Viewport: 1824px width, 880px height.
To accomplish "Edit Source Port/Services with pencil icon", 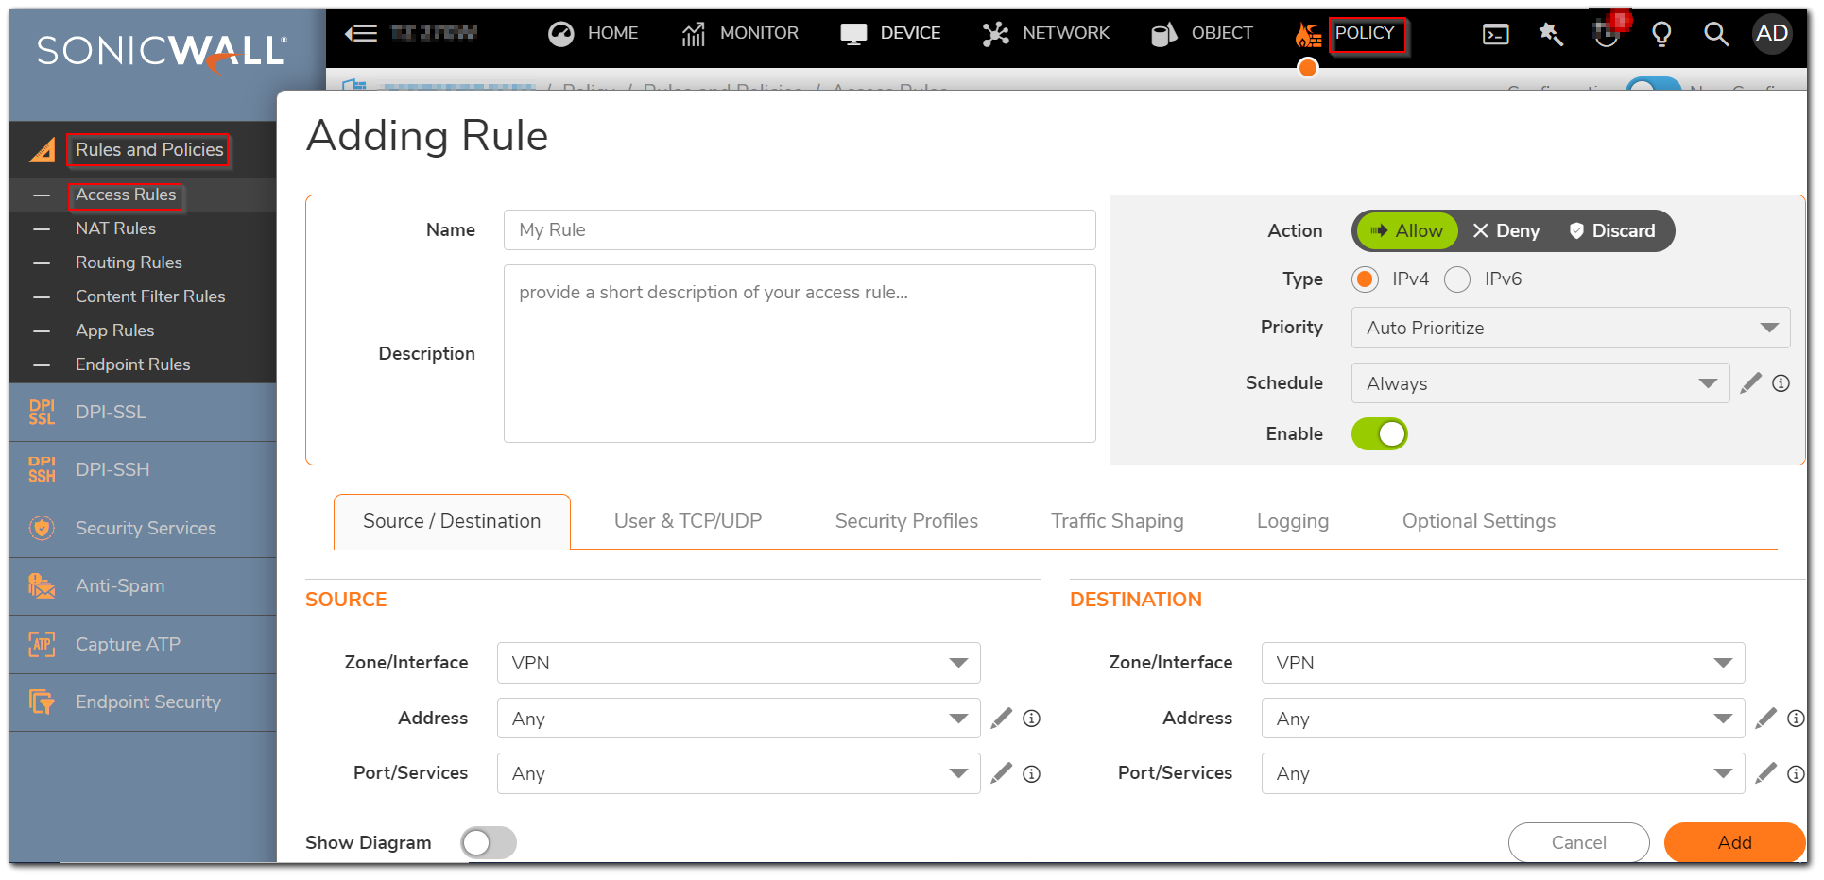I will 1002,773.
